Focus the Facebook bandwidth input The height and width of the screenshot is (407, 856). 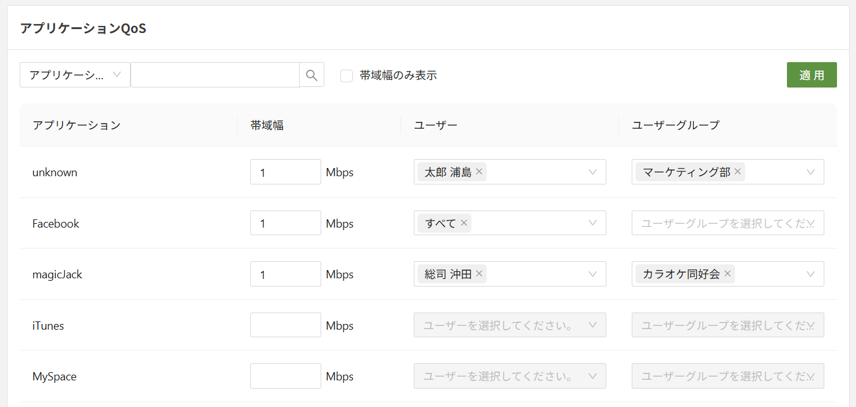(285, 223)
